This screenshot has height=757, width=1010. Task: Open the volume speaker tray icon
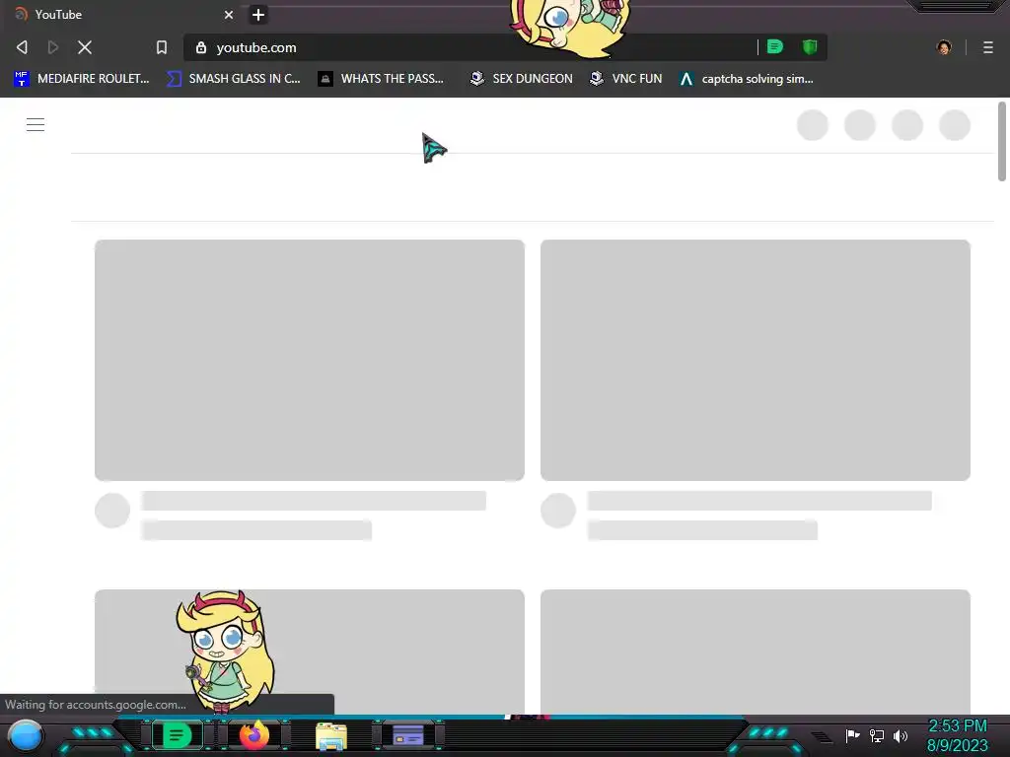pos(901,735)
